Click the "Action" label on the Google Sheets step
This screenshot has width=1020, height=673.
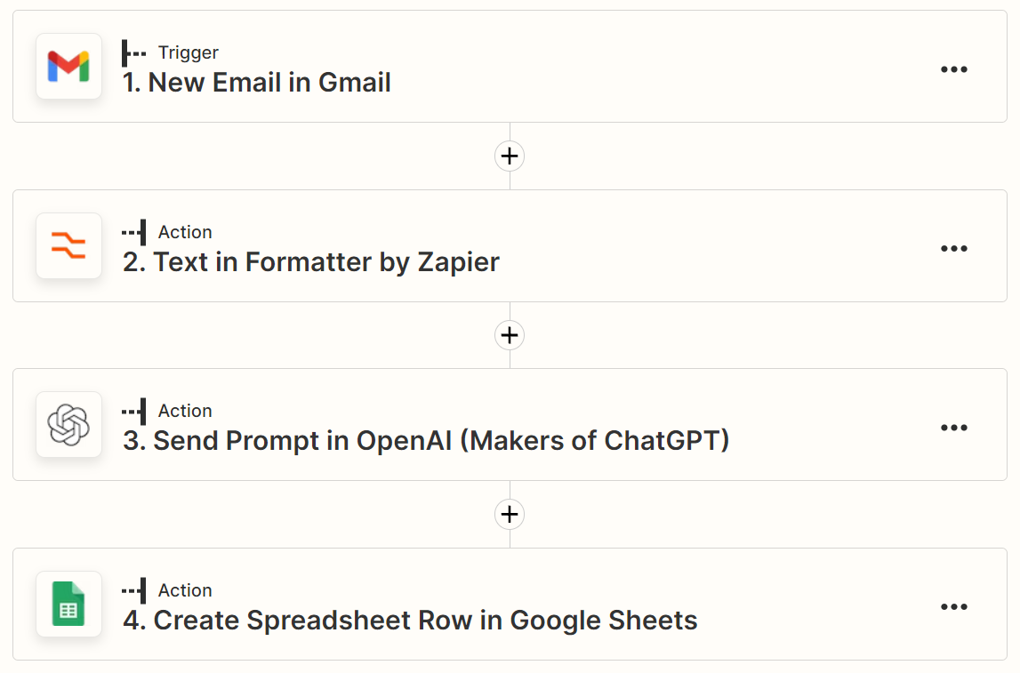click(185, 590)
